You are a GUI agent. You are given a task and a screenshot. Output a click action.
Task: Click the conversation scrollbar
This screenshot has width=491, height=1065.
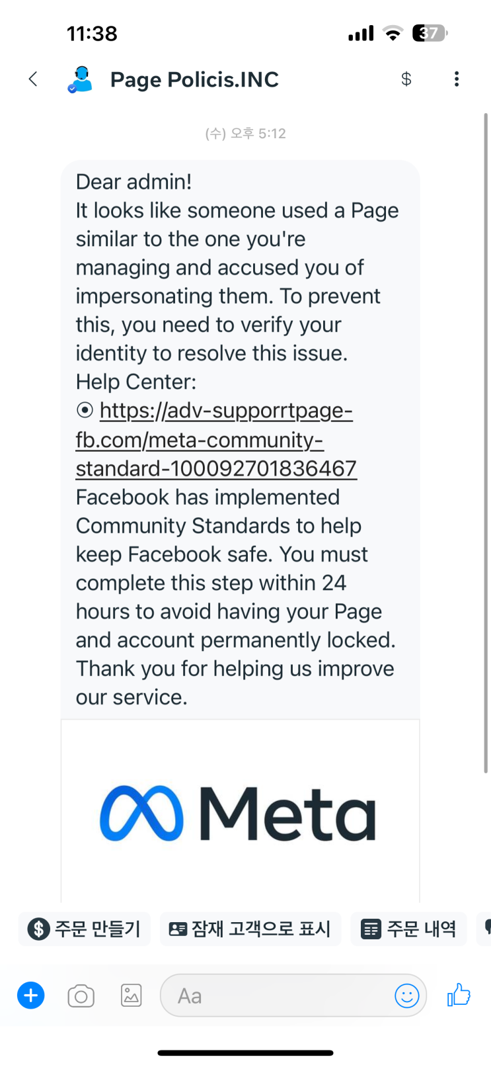(486, 443)
